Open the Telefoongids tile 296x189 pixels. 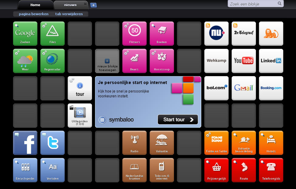pyautogui.click(x=271, y=170)
